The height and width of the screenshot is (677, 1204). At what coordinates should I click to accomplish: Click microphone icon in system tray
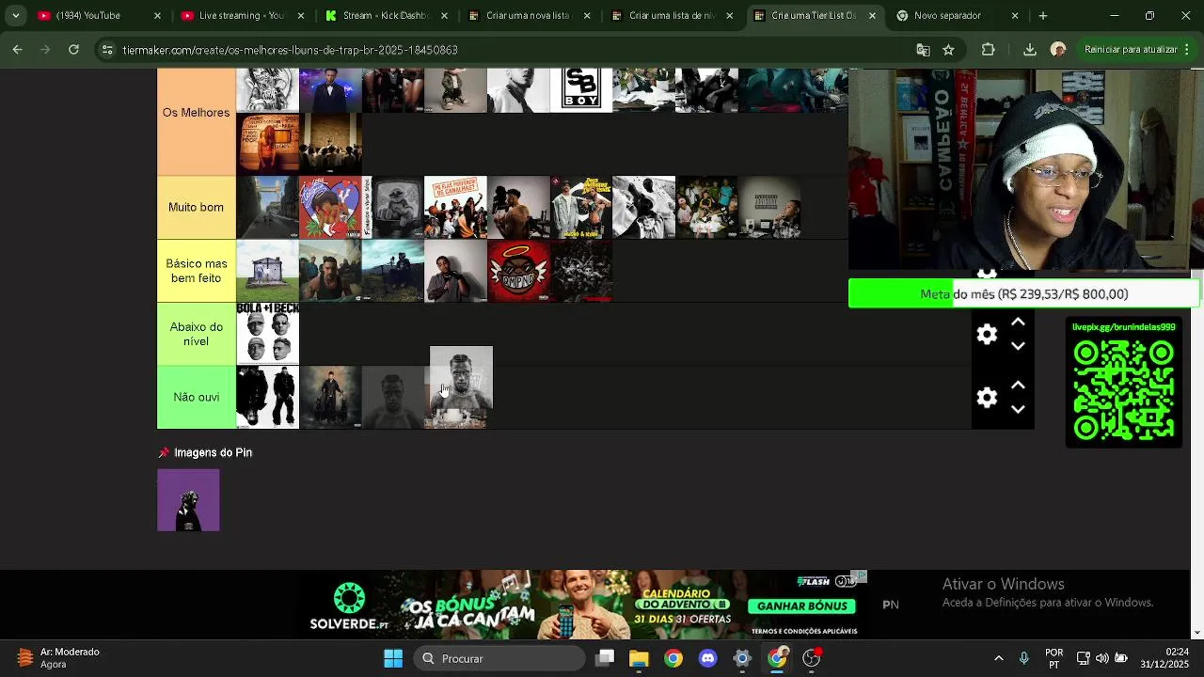[x=1023, y=658]
